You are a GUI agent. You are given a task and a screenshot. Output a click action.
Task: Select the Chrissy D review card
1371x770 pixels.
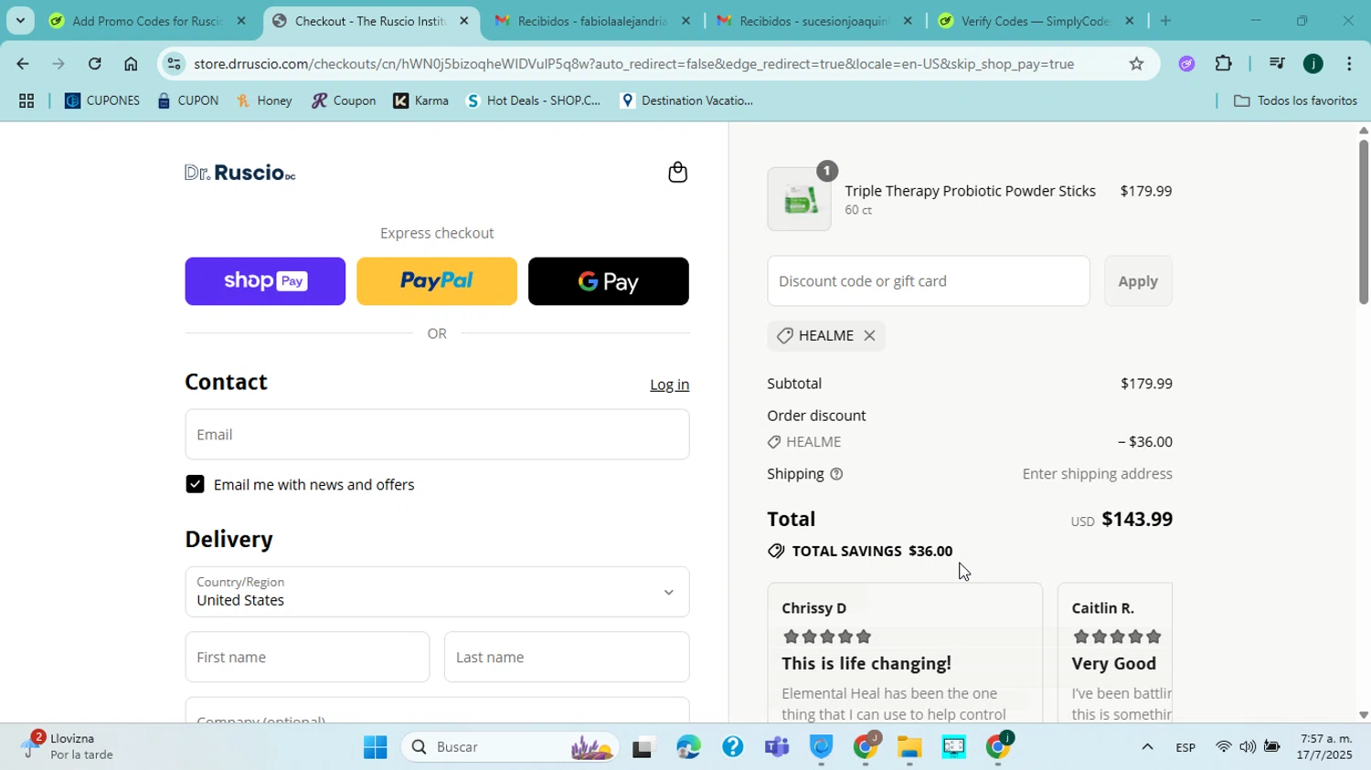(x=905, y=652)
